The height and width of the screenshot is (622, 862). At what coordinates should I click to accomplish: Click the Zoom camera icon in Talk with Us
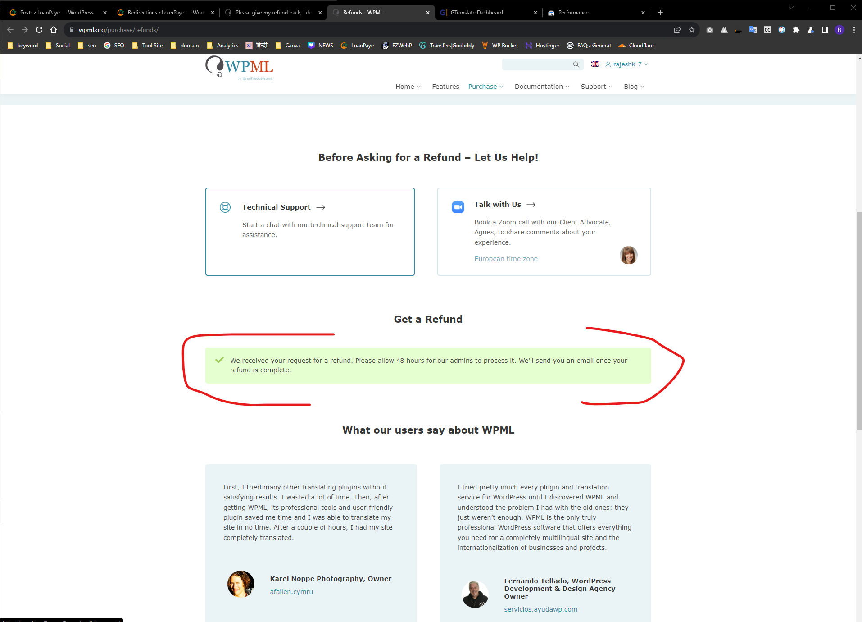pyautogui.click(x=458, y=207)
